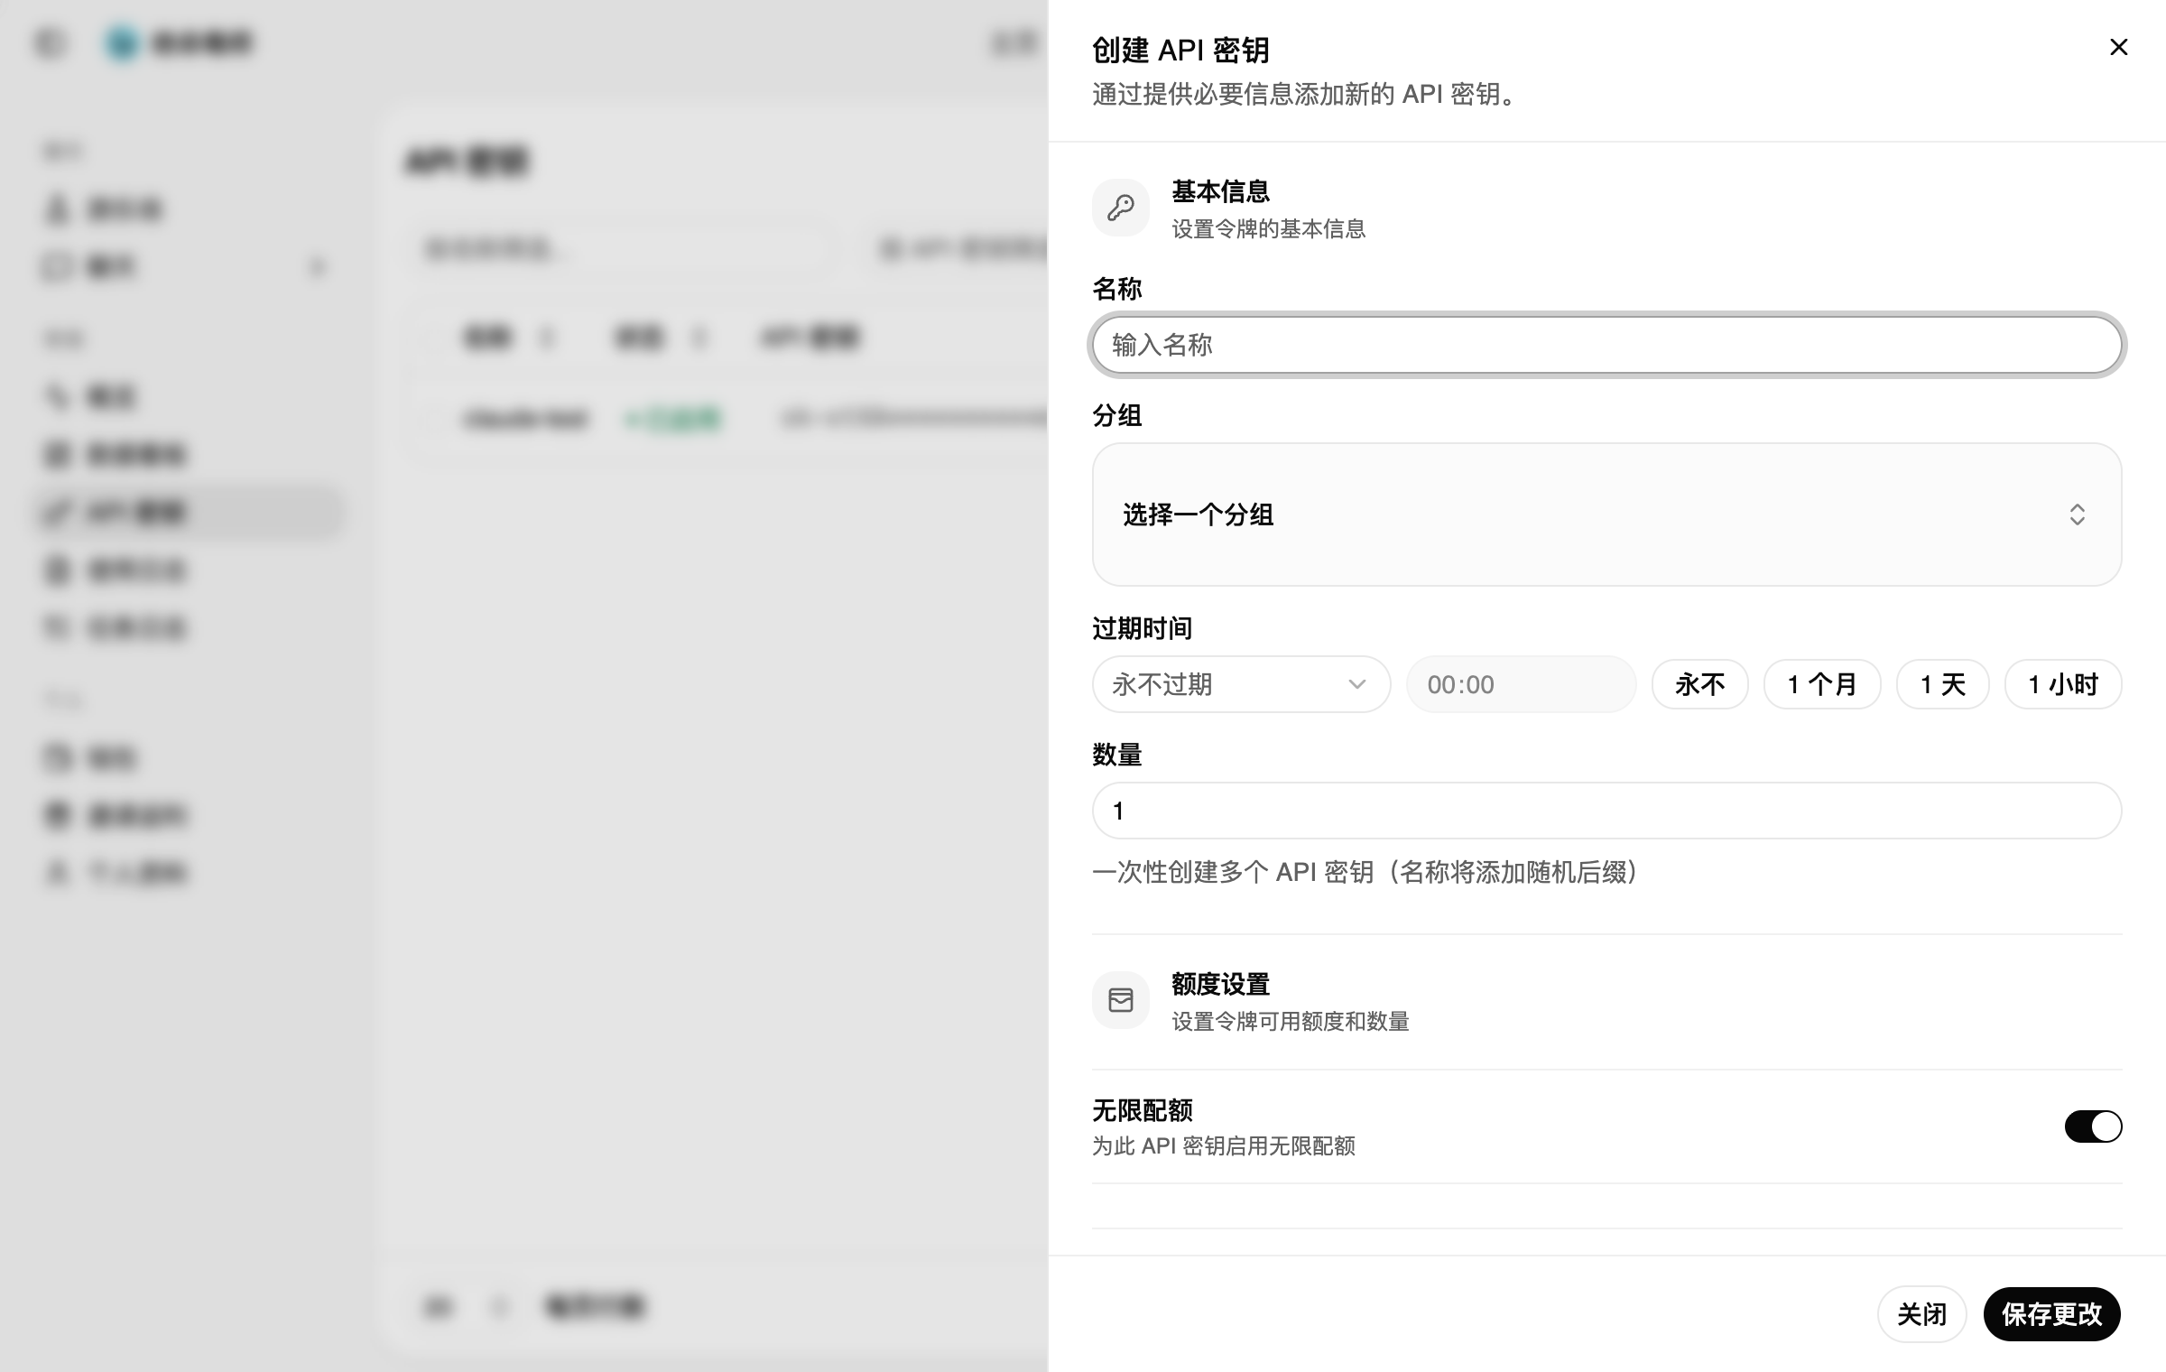Click the 一次性创建多个 API 密钥 hint text

[1365, 872]
